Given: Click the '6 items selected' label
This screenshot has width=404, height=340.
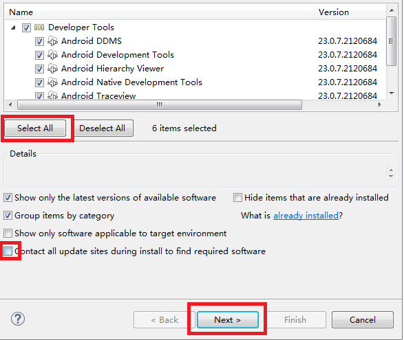Looking at the screenshot, I should point(184,128).
